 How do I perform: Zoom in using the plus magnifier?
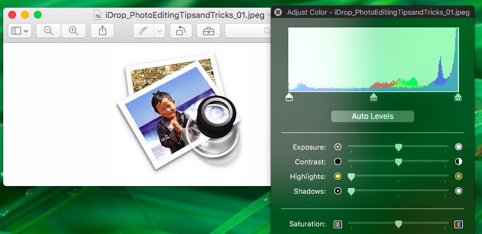[74, 31]
